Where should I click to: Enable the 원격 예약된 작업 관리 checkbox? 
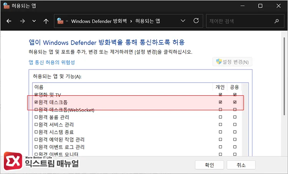(36, 139)
